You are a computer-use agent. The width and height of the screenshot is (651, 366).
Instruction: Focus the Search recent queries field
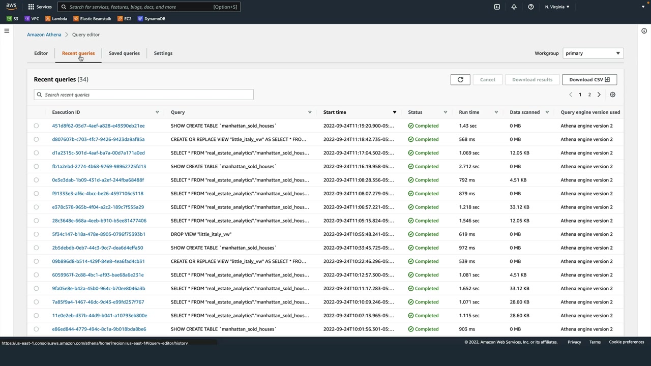coord(143,95)
